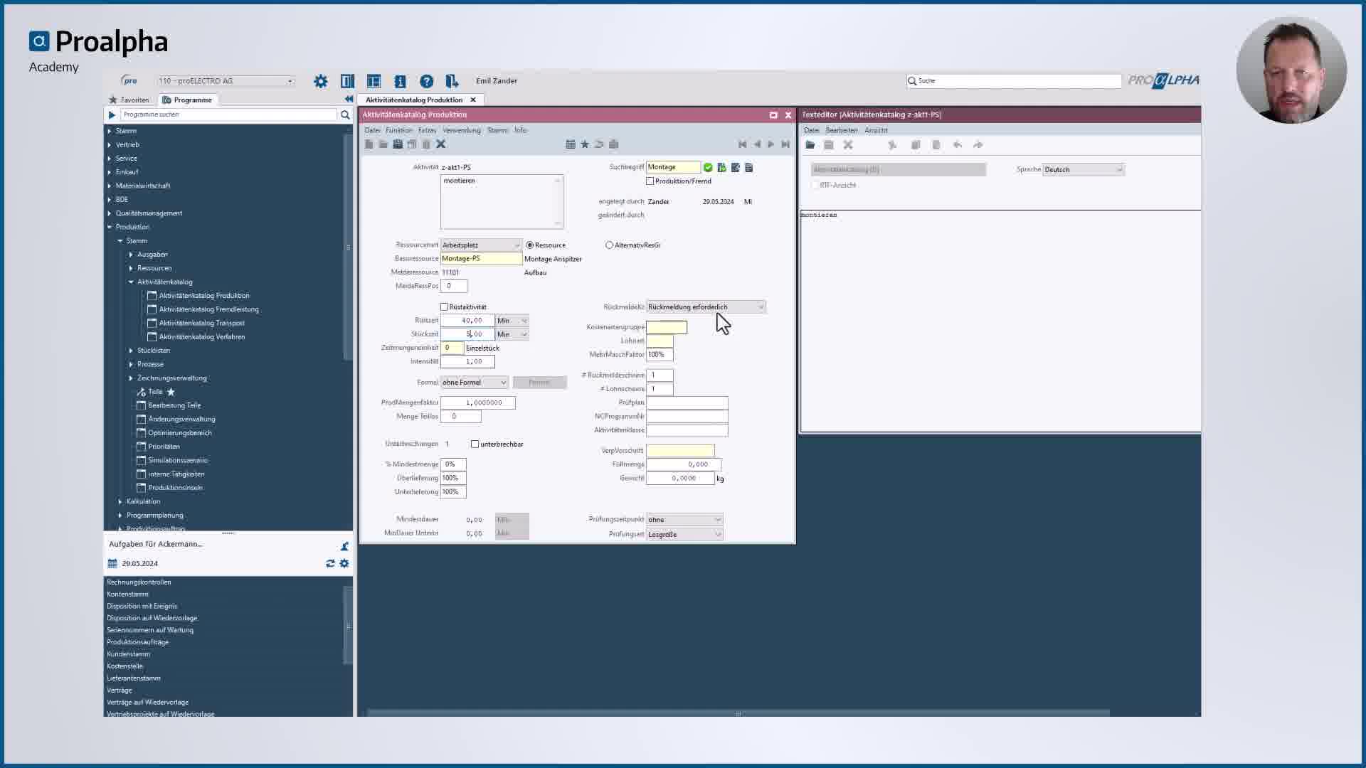Switch to the Favoriten tab

(129, 100)
